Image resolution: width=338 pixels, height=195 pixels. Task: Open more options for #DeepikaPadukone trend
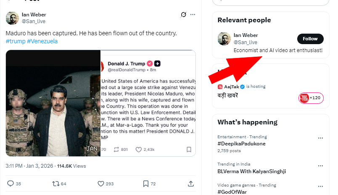pos(320,138)
